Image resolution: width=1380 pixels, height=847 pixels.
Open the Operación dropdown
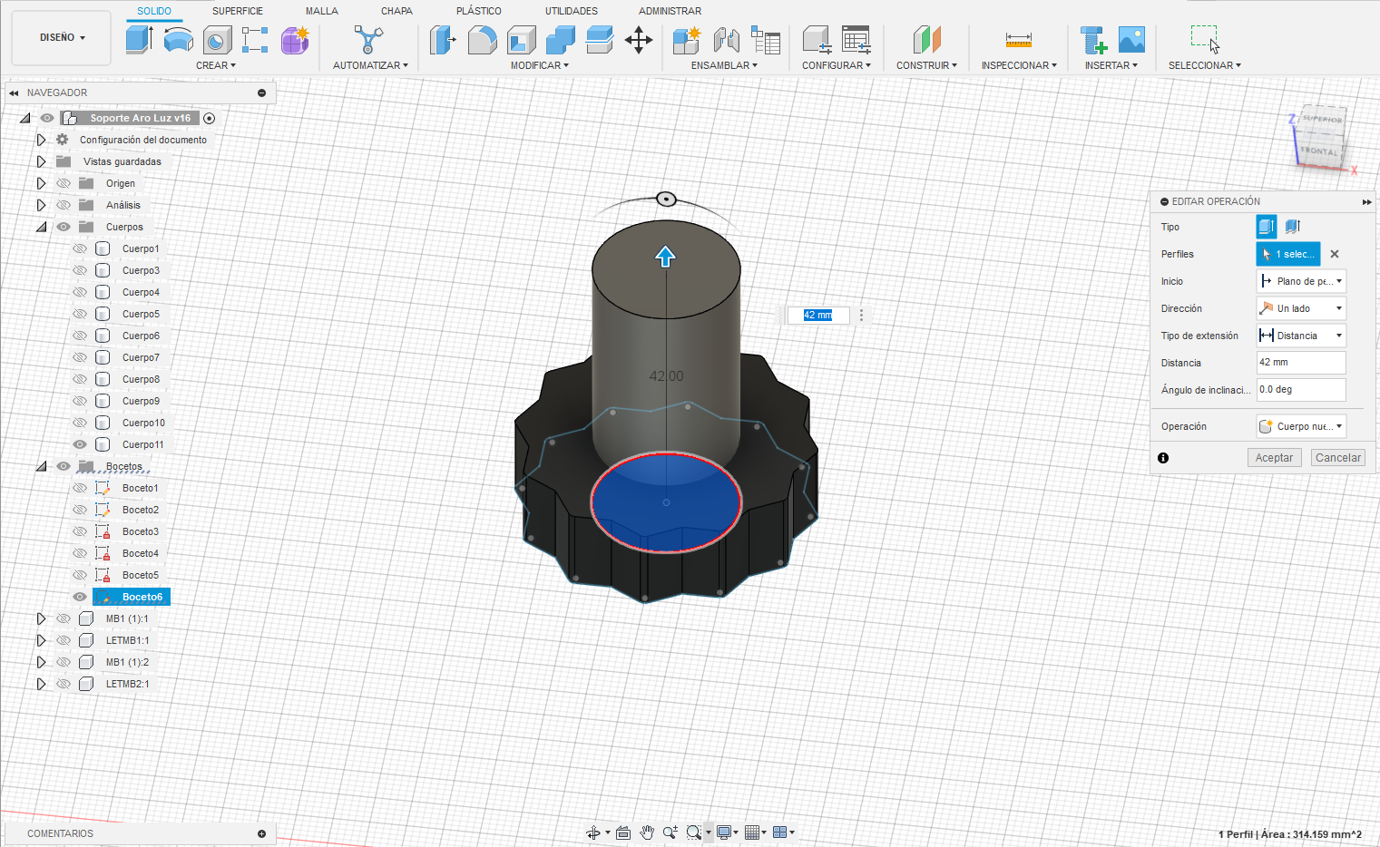pyautogui.click(x=1301, y=426)
